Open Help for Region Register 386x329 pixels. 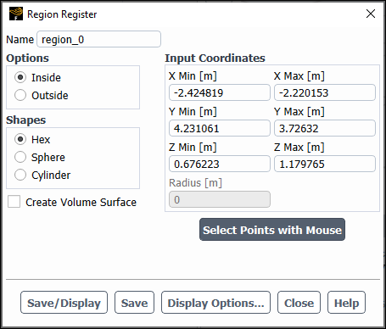click(346, 303)
